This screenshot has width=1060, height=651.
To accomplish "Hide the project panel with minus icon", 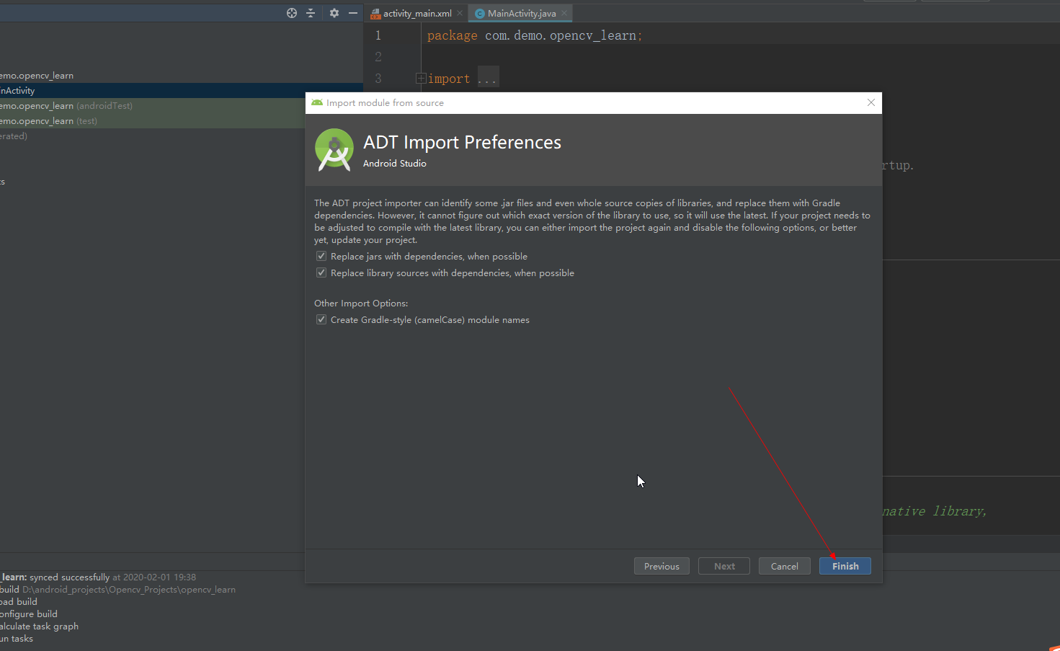I will click(x=353, y=13).
